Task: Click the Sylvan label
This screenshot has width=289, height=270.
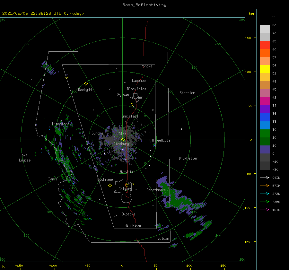Action: click(x=123, y=95)
